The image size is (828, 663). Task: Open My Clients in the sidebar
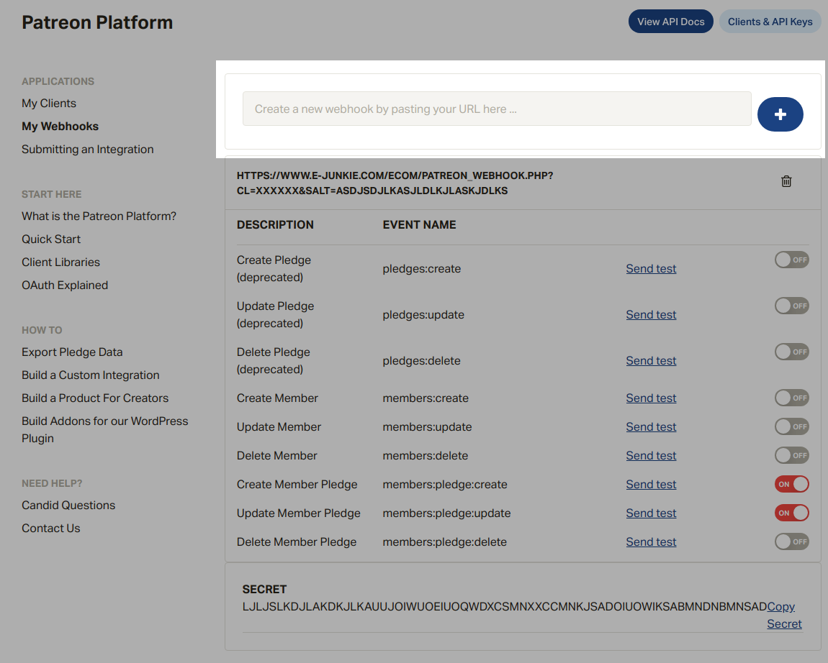click(x=49, y=104)
